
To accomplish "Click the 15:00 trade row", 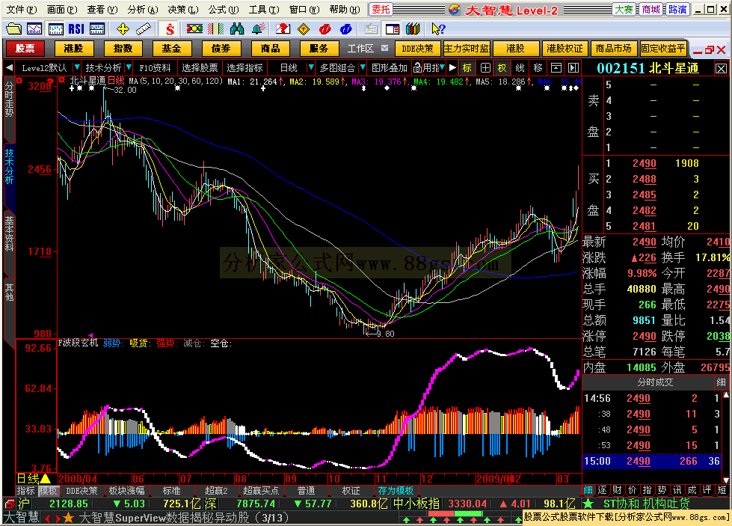I will pyautogui.click(x=652, y=461).
